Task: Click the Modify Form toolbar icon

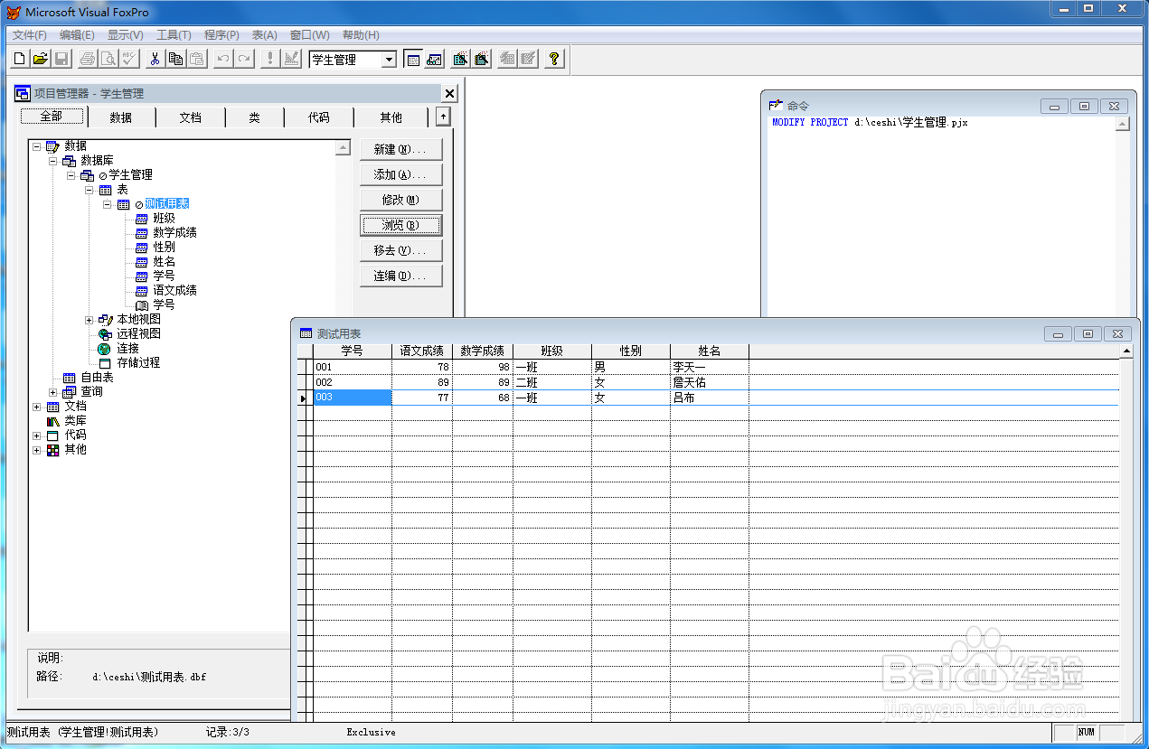Action: (x=290, y=60)
